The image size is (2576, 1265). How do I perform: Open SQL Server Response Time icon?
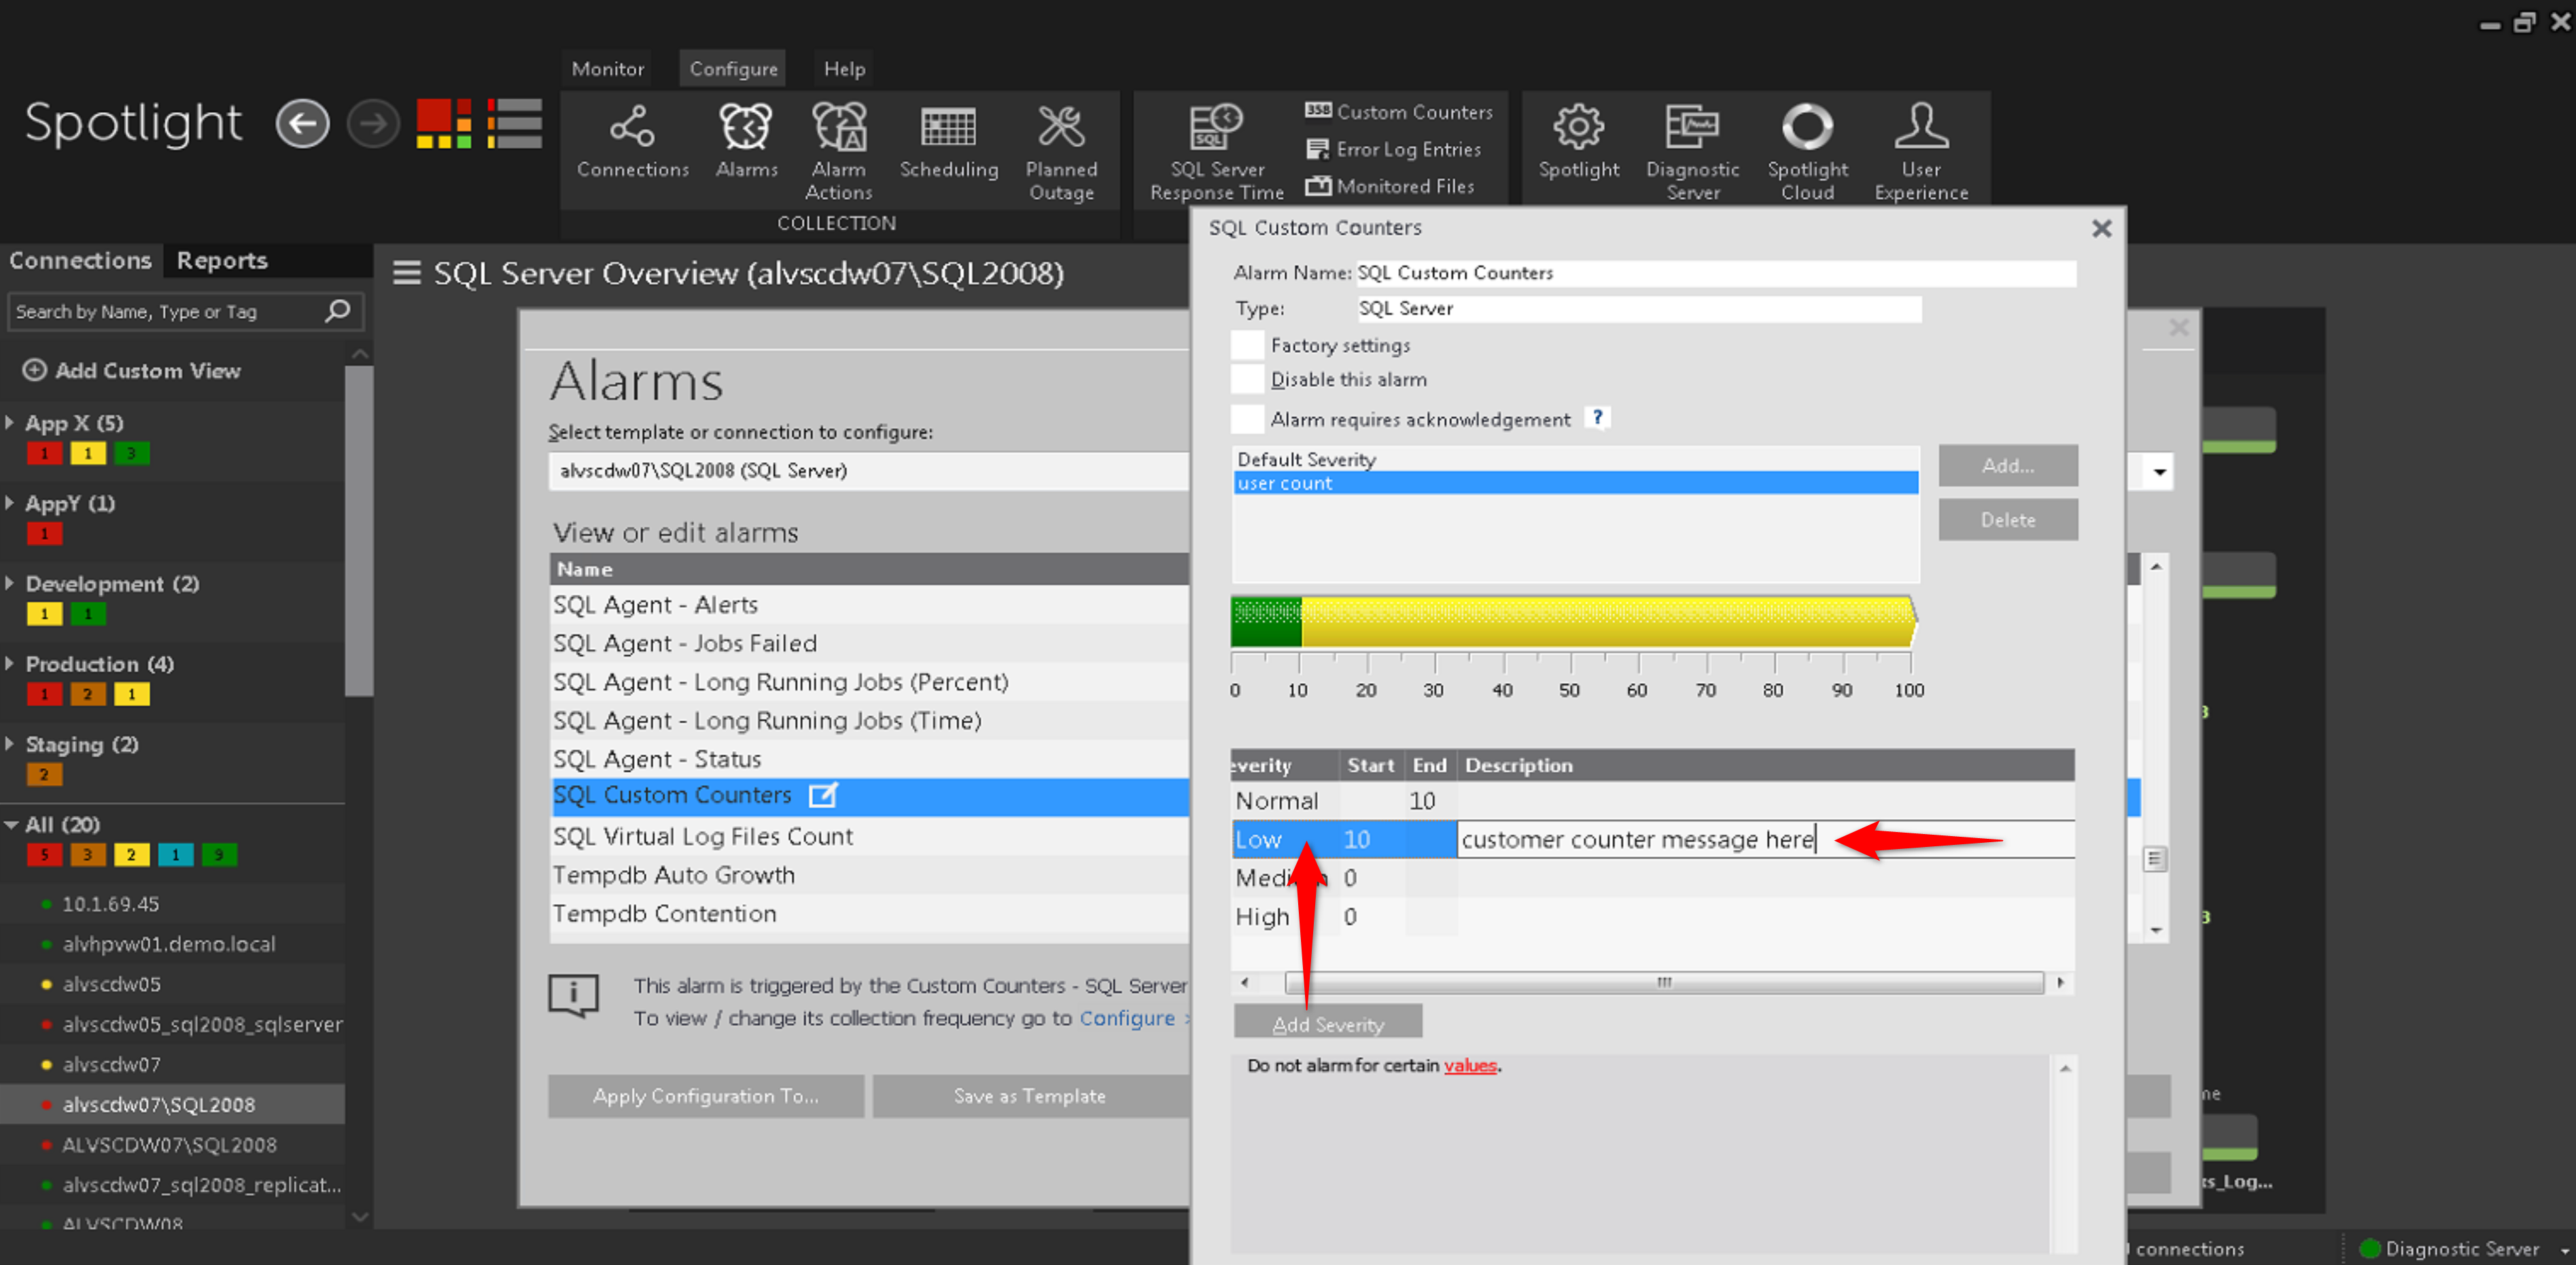coord(1216,128)
